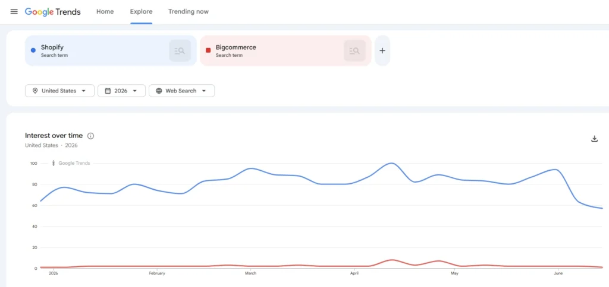Click the Interest over time heading
The height and width of the screenshot is (287, 609).
(54, 136)
